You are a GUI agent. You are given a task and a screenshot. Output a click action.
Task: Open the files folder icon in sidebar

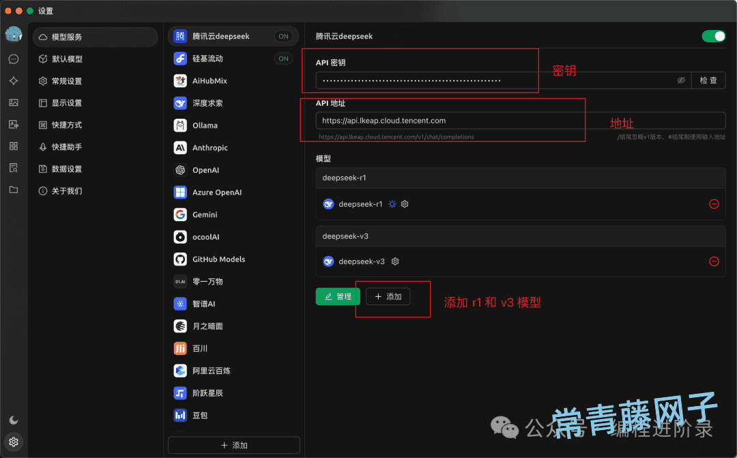click(x=14, y=190)
